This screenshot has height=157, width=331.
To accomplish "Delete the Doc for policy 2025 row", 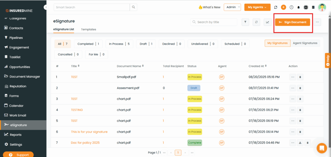I will point(308,143).
